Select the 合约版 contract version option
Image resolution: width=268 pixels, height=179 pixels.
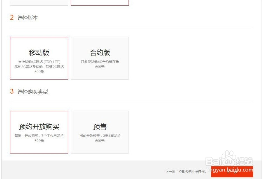click(100, 58)
